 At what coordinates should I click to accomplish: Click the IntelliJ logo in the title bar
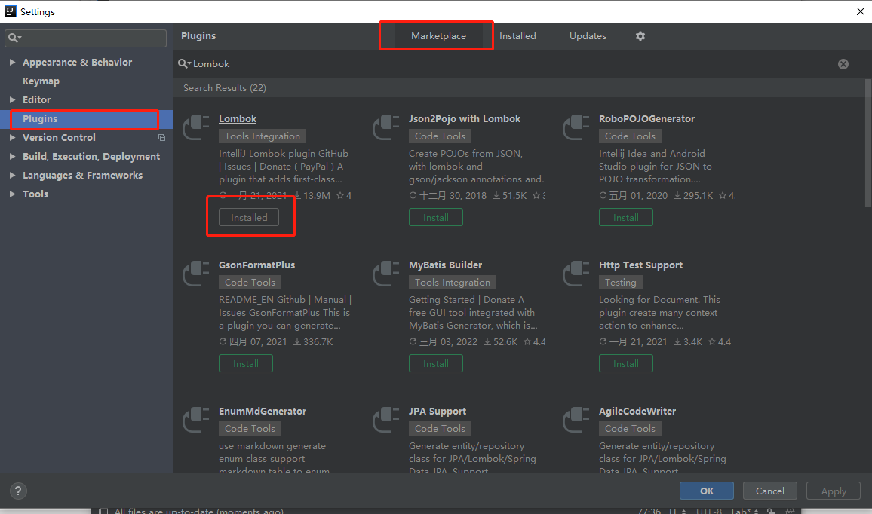[x=10, y=11]
